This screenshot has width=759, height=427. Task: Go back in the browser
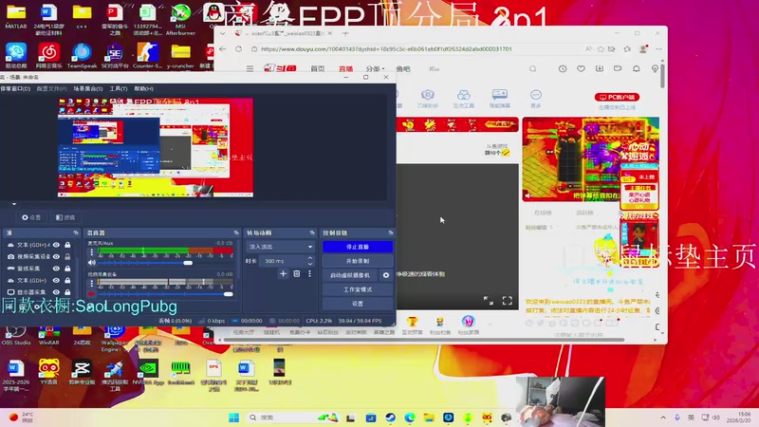223,49
